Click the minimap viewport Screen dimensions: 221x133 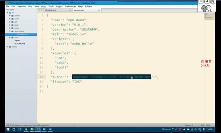[x=209, y=16]
